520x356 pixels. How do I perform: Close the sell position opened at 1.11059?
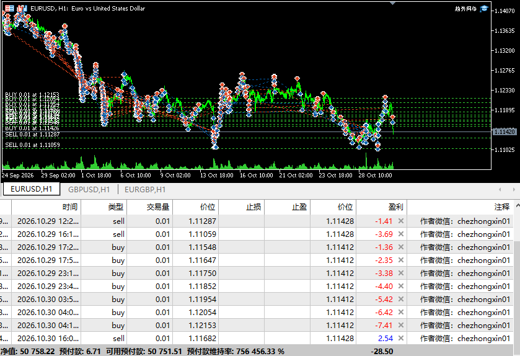(400, 234)
